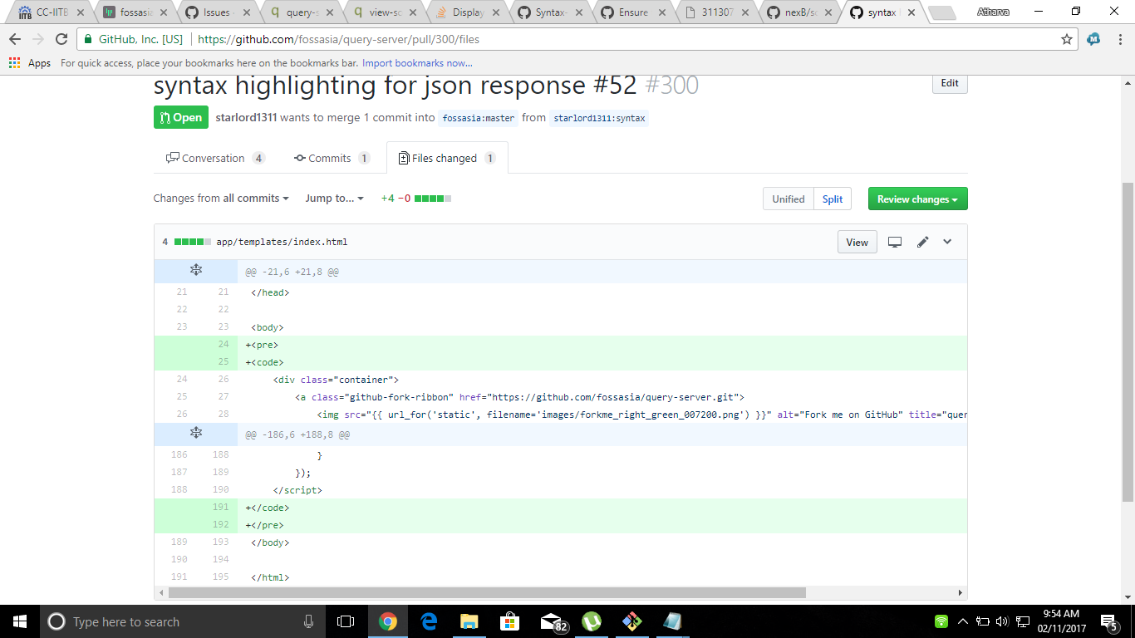Viewport: 1135px width, 638px height.
Task: Open new tab button
Action: [941, 12]
